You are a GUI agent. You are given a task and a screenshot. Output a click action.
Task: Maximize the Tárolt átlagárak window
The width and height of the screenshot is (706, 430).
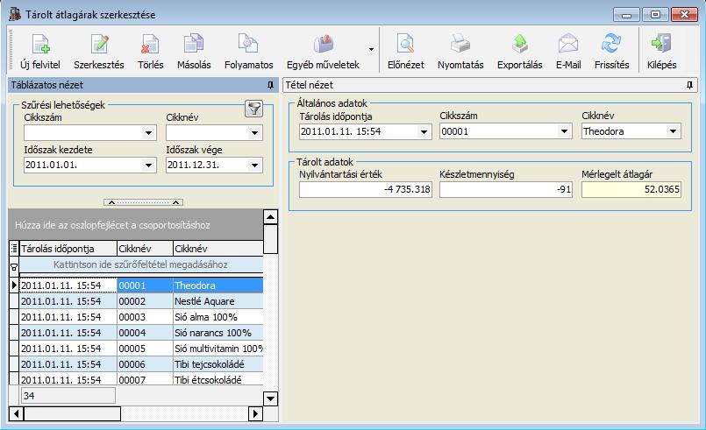[x=655, y=15]
